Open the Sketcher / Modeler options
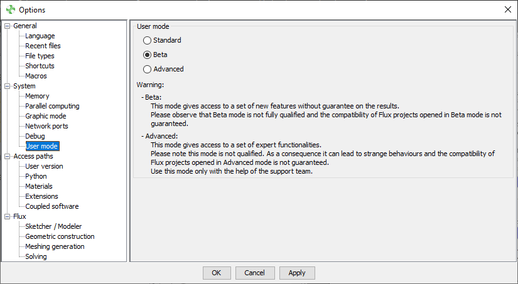This screenshot has width=518, height=284. pos(53,226)
